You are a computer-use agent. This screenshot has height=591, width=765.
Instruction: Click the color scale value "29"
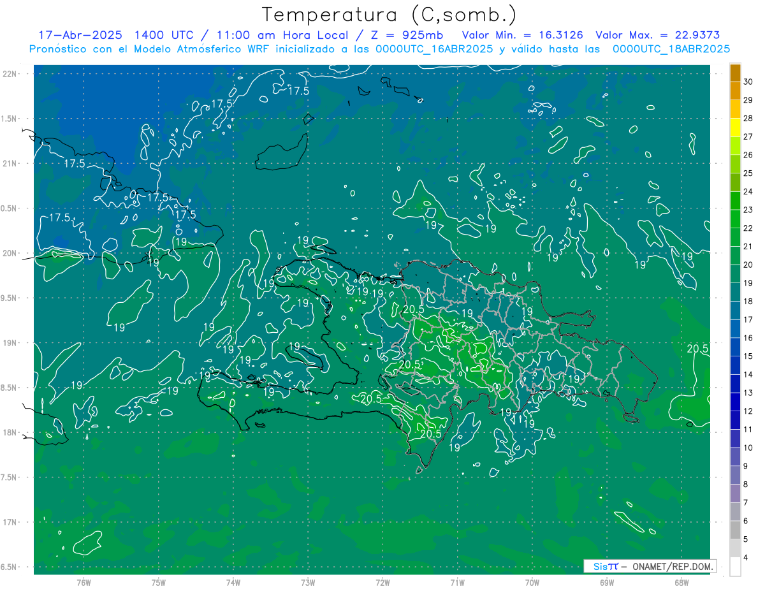click(x=748, y=100)
